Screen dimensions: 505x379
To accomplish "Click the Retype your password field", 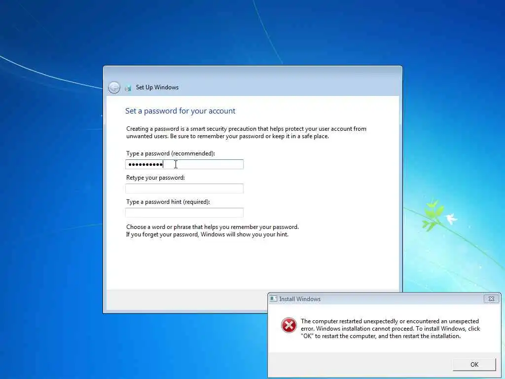I will [184, 189].
